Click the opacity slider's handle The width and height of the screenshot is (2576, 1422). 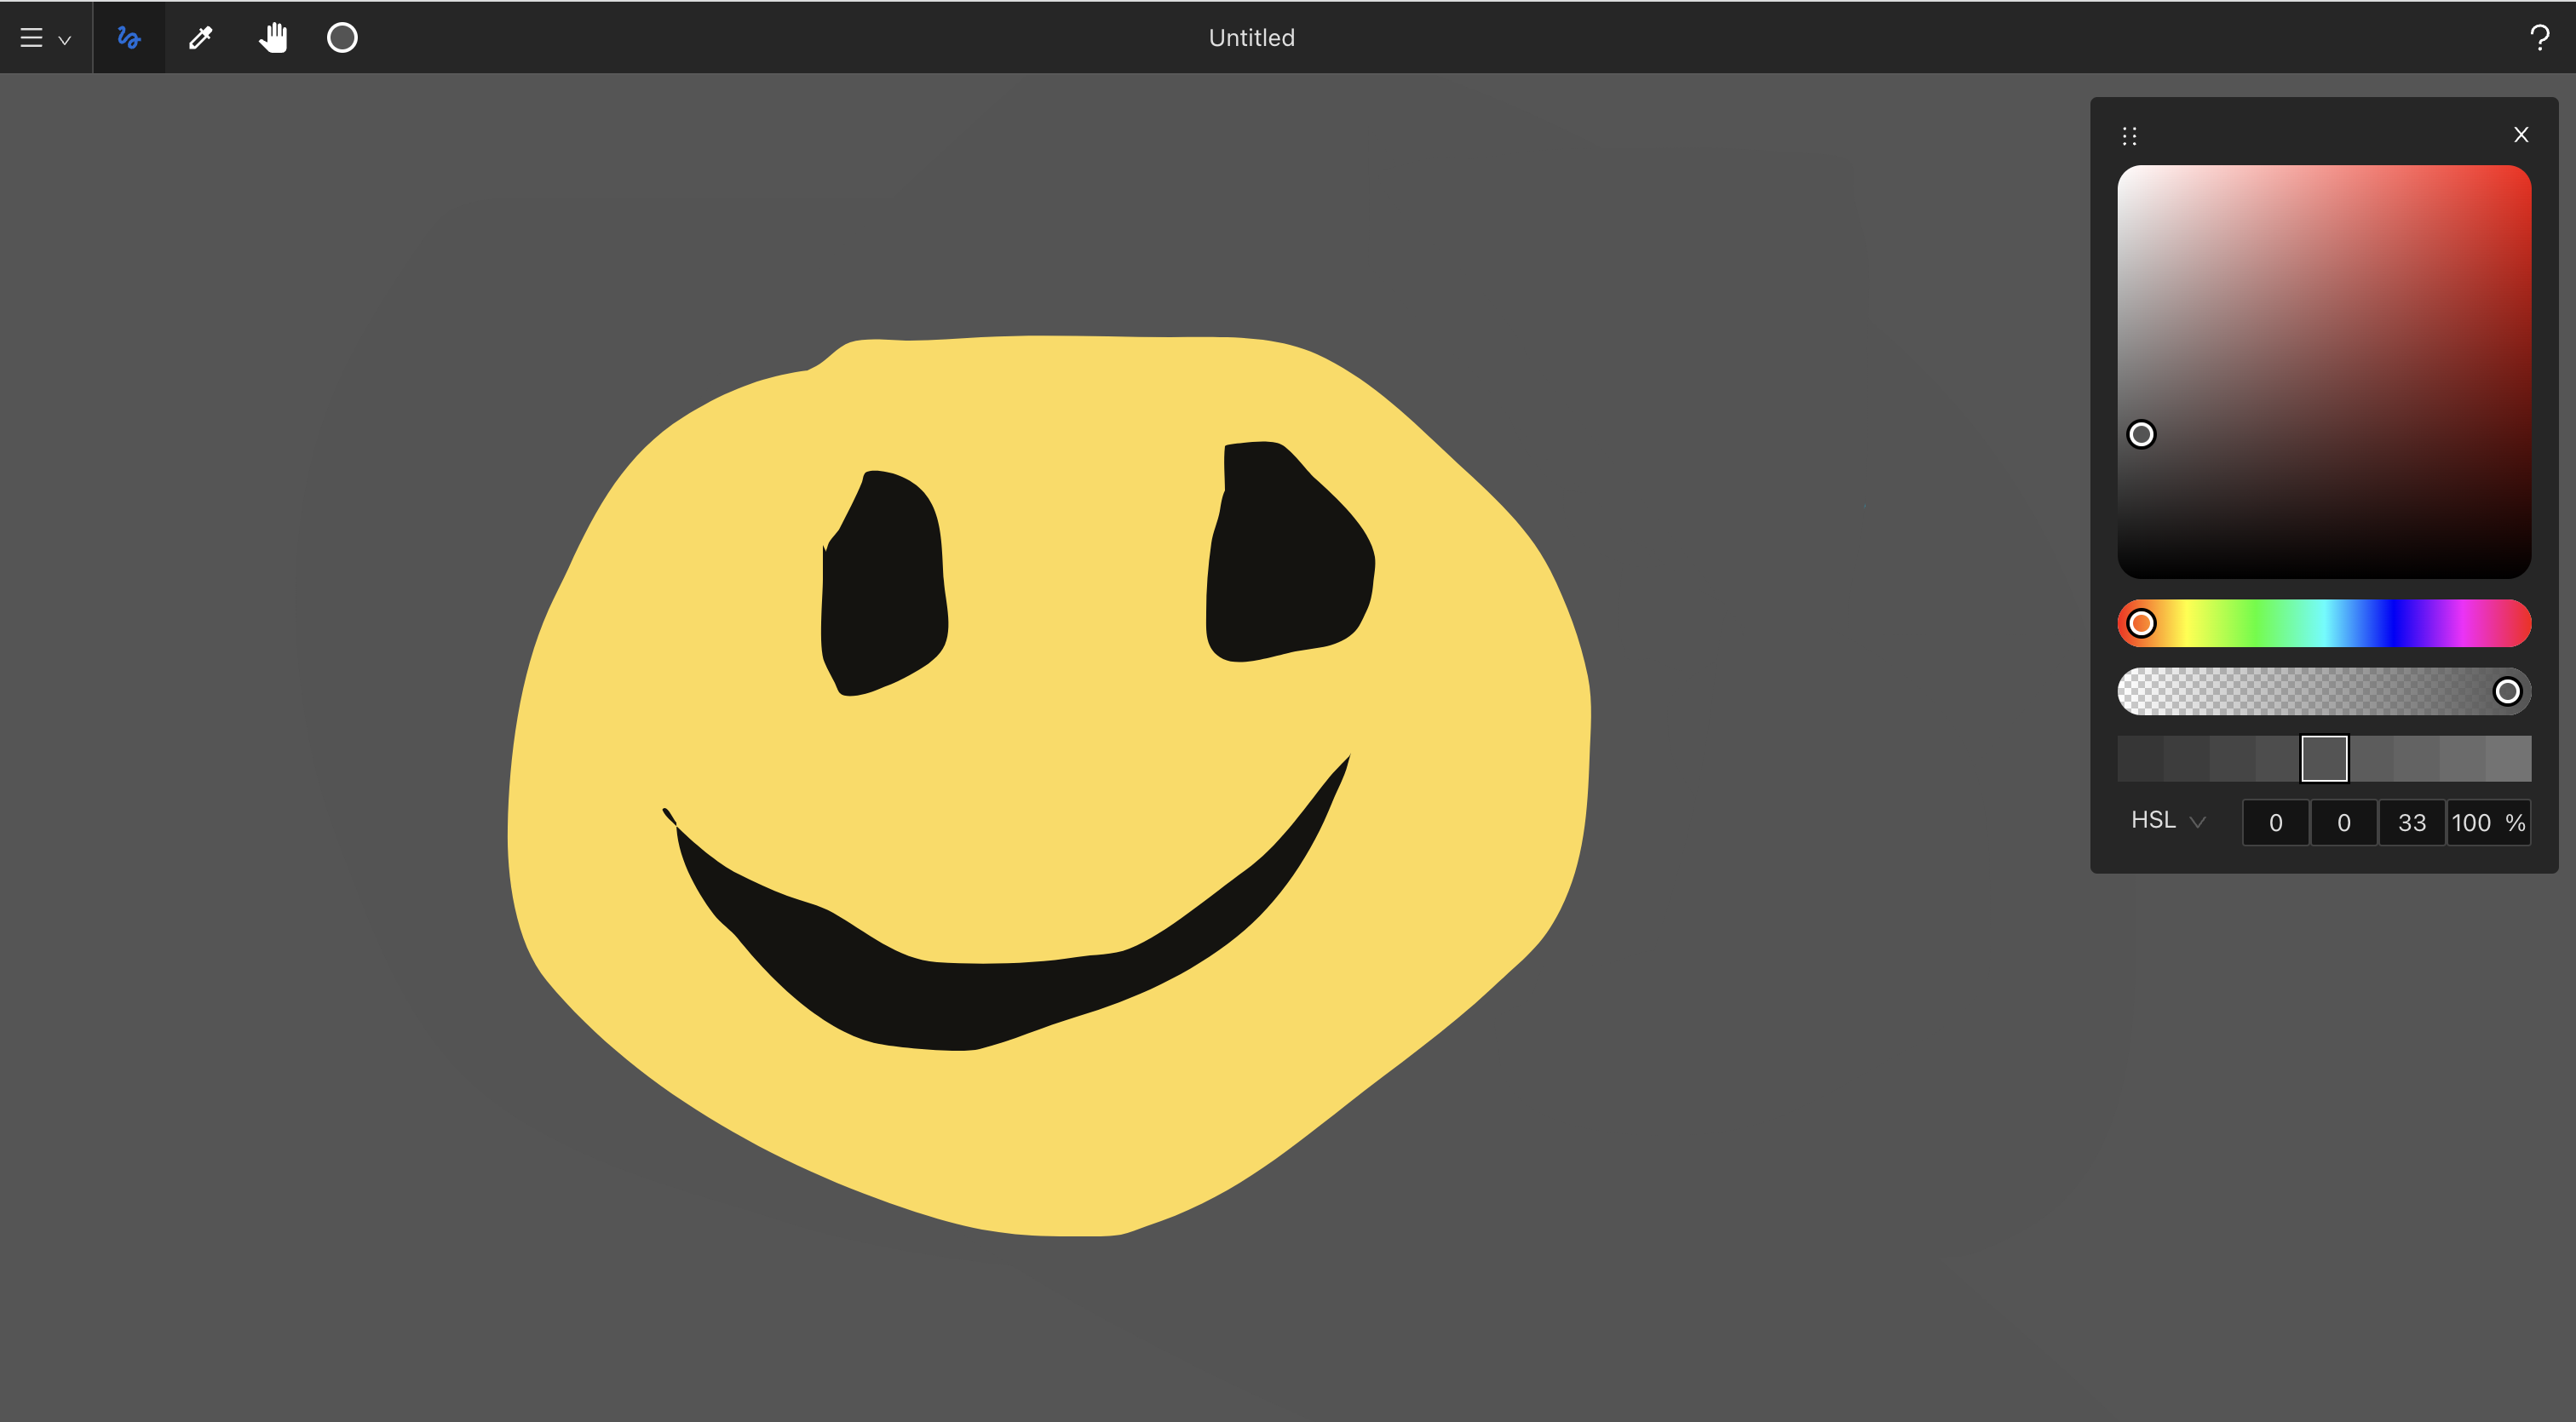(2507, 691)
